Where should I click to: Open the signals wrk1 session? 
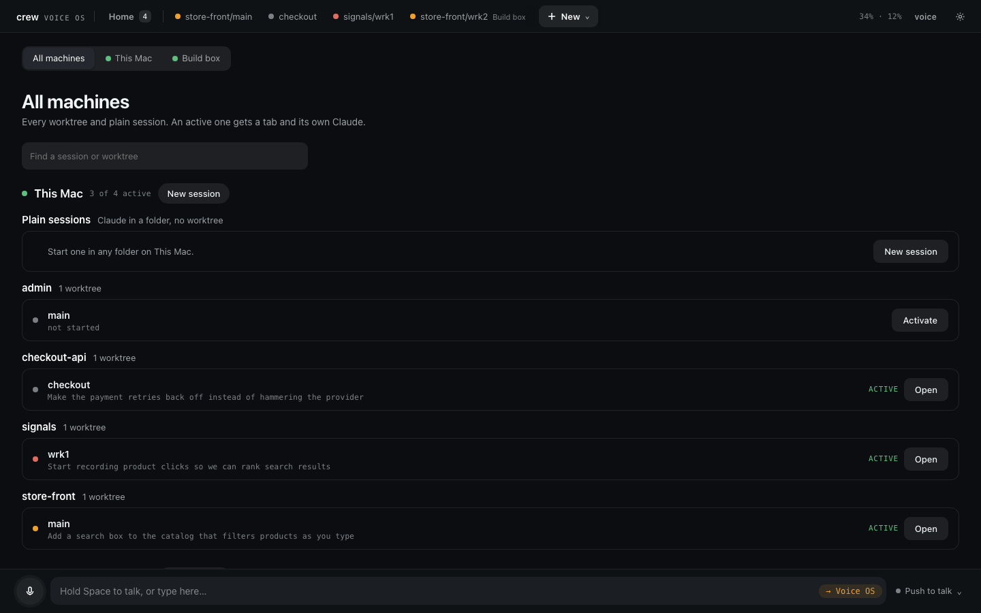click(926, 459)
